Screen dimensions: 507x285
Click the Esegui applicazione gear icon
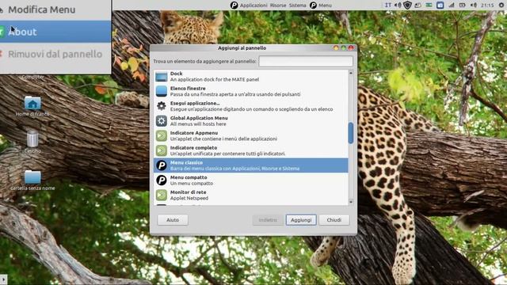click(x=162, y=105)
